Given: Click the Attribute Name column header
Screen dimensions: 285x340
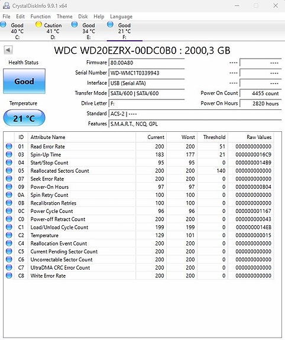Looking at the screenshot, I should point(82,137).
